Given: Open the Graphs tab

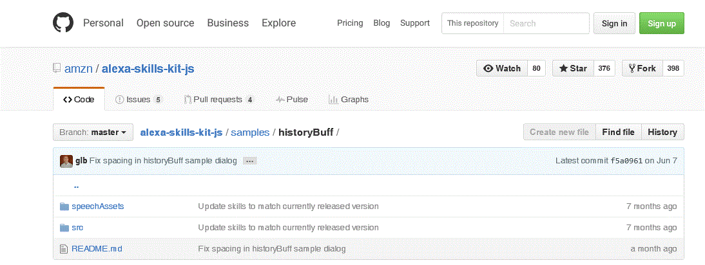Looking at the screenshot, I should [349, 100].
